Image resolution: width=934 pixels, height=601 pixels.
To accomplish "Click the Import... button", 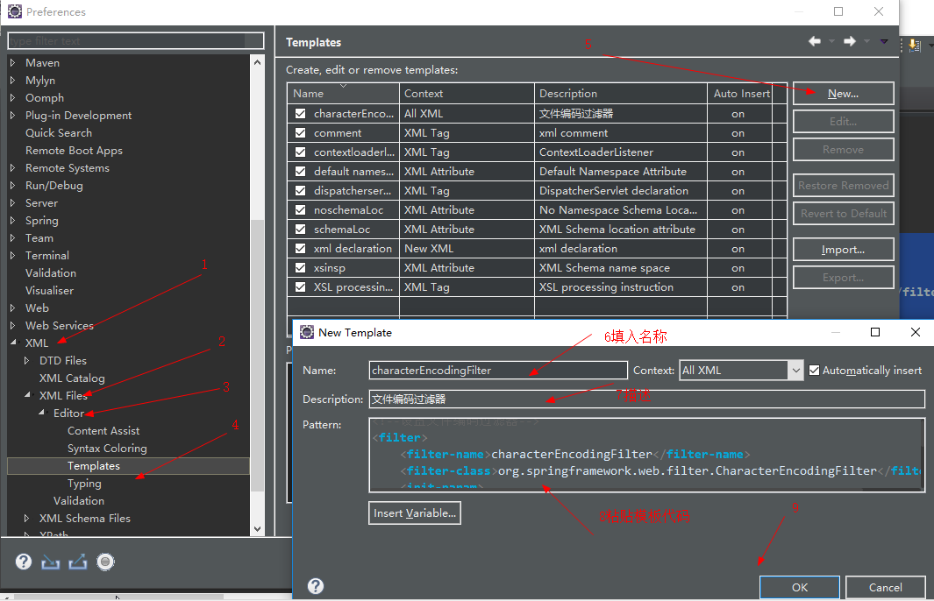I will click(843, 250).
